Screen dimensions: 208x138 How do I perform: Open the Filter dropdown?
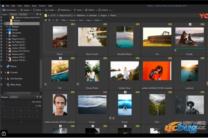point(64,20)
